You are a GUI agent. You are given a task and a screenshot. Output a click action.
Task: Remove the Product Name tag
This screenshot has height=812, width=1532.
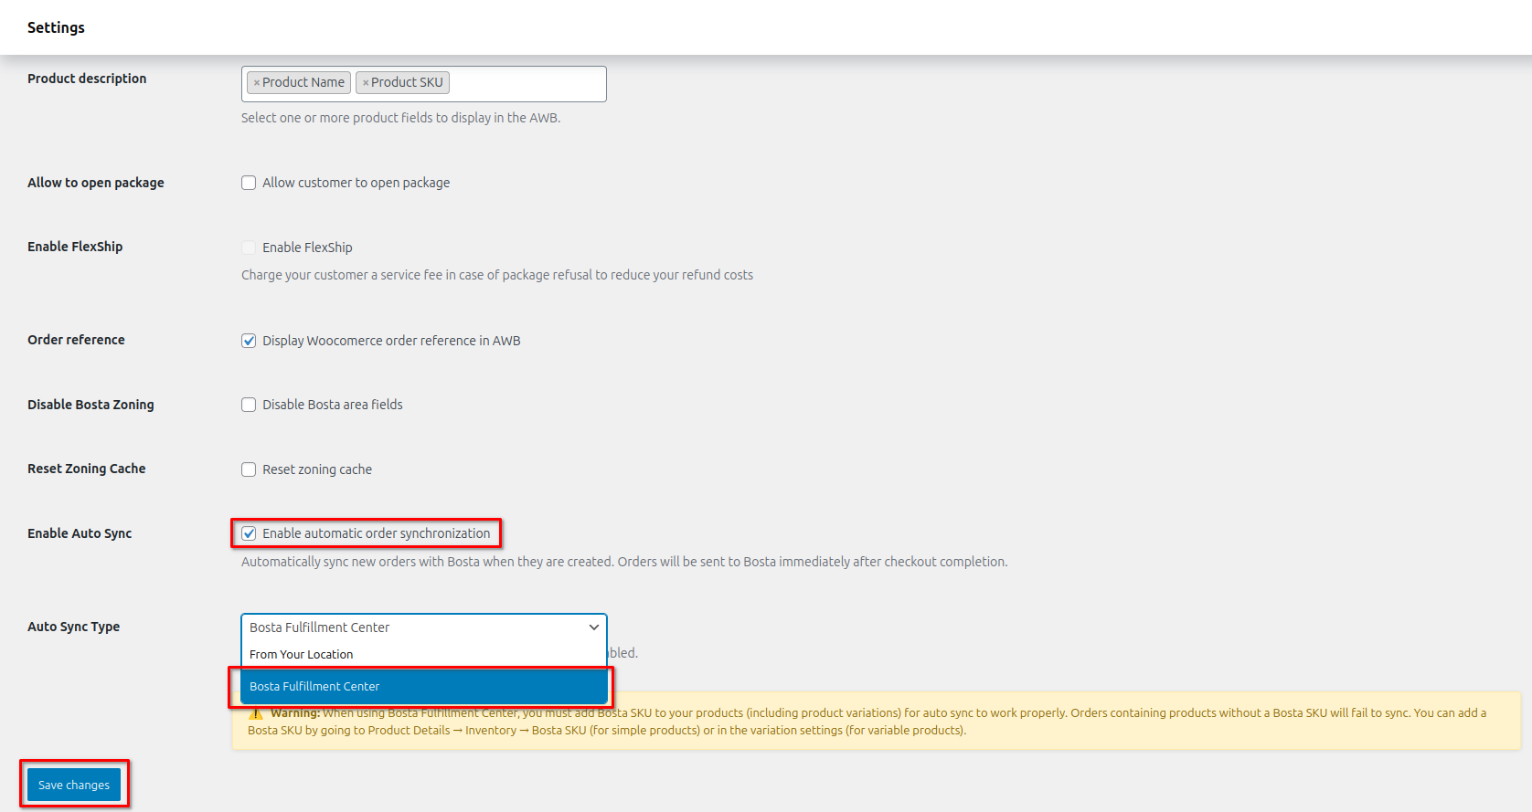click(x=257, y=83)
